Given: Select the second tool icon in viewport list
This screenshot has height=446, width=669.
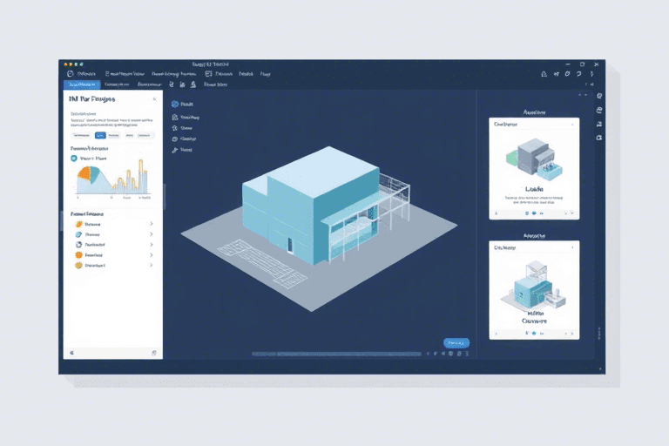Looking at the screenshot, I should click(175, 116).
